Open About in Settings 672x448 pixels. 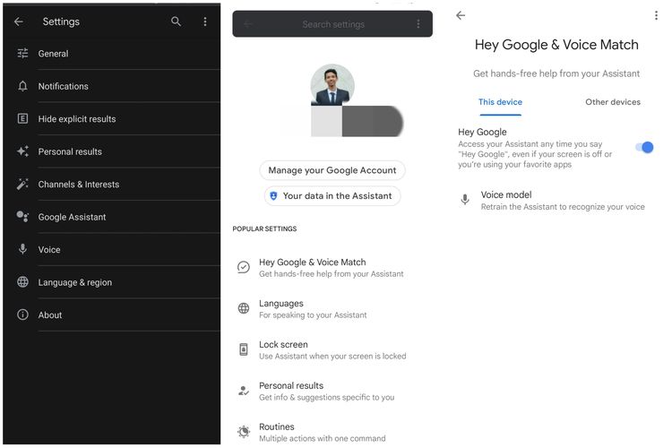(112, 314)
